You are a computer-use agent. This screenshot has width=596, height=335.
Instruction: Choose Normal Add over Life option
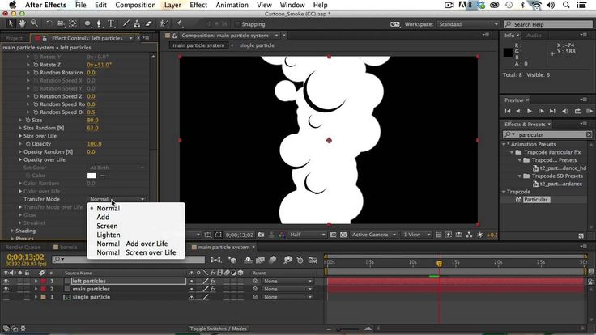tap(132, 244)
